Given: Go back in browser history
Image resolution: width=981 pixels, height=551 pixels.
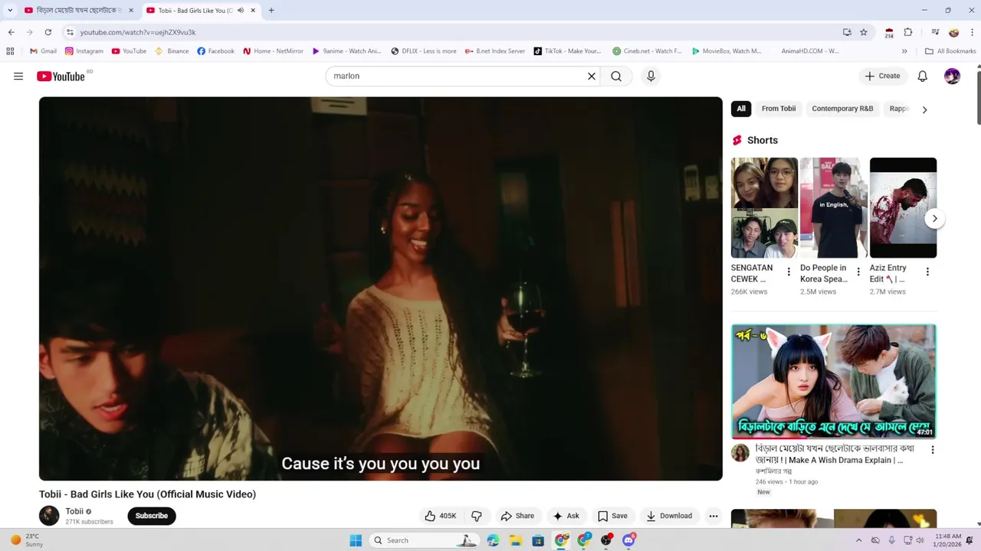Looking at the screenshot, I should [x=11, y=32].
